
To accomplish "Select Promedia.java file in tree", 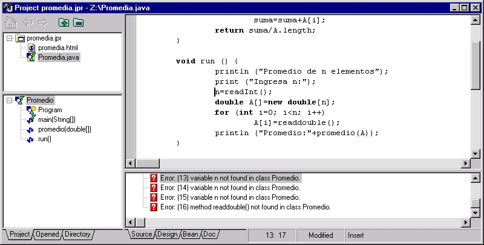I will [x=58, y=57].
